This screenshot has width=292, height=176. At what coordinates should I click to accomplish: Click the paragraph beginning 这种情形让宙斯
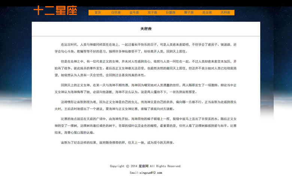tap(146, 105)
